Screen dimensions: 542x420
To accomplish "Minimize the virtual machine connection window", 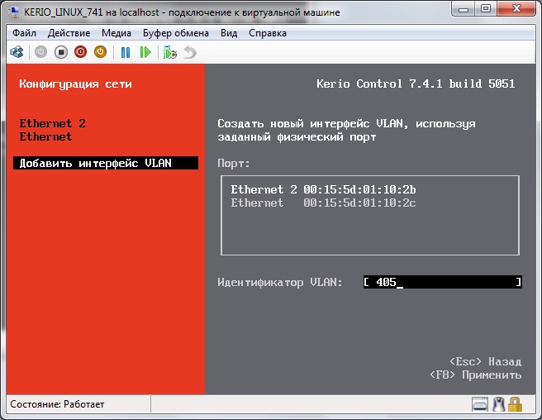I will (463, 9).
